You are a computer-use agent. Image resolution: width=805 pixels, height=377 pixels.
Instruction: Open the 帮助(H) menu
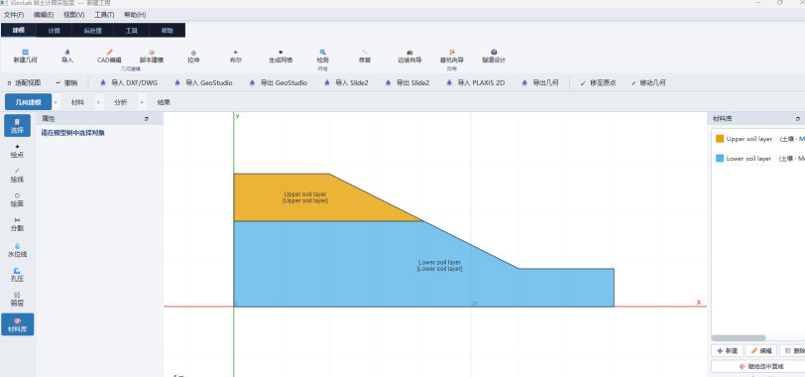pyautogui.click(x=135, y=15)
